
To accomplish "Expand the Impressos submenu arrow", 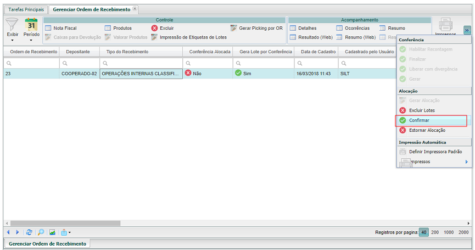I will pos(467,162).
